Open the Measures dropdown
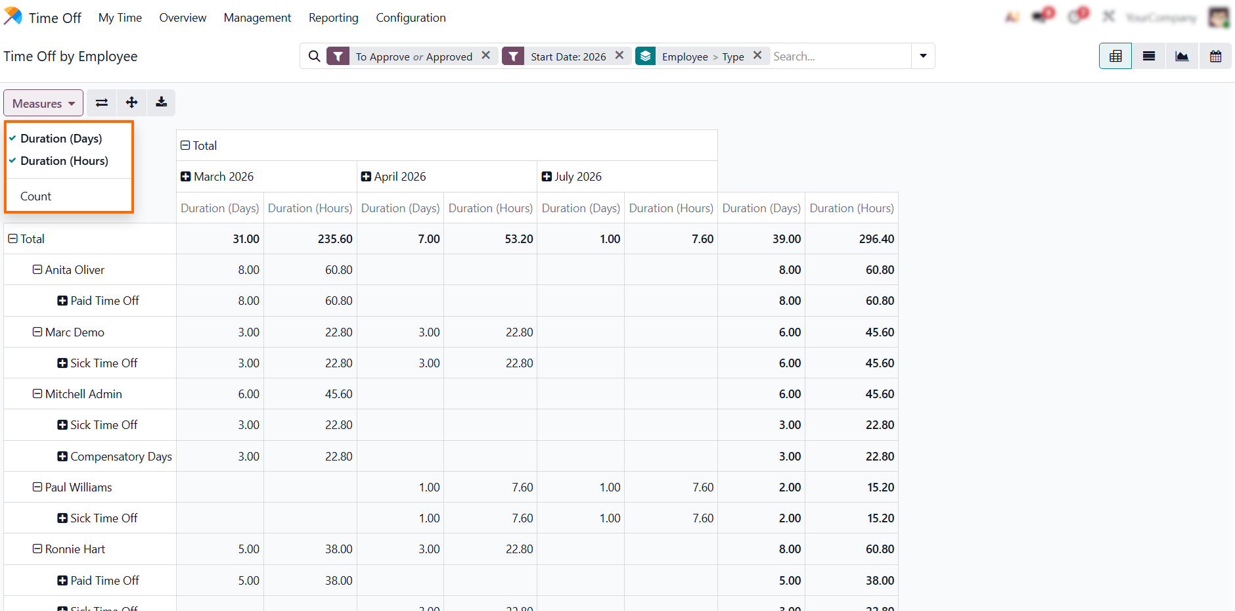Viewport: 1235px width, 611px height. pyautogui.click(x=43, y=103)
